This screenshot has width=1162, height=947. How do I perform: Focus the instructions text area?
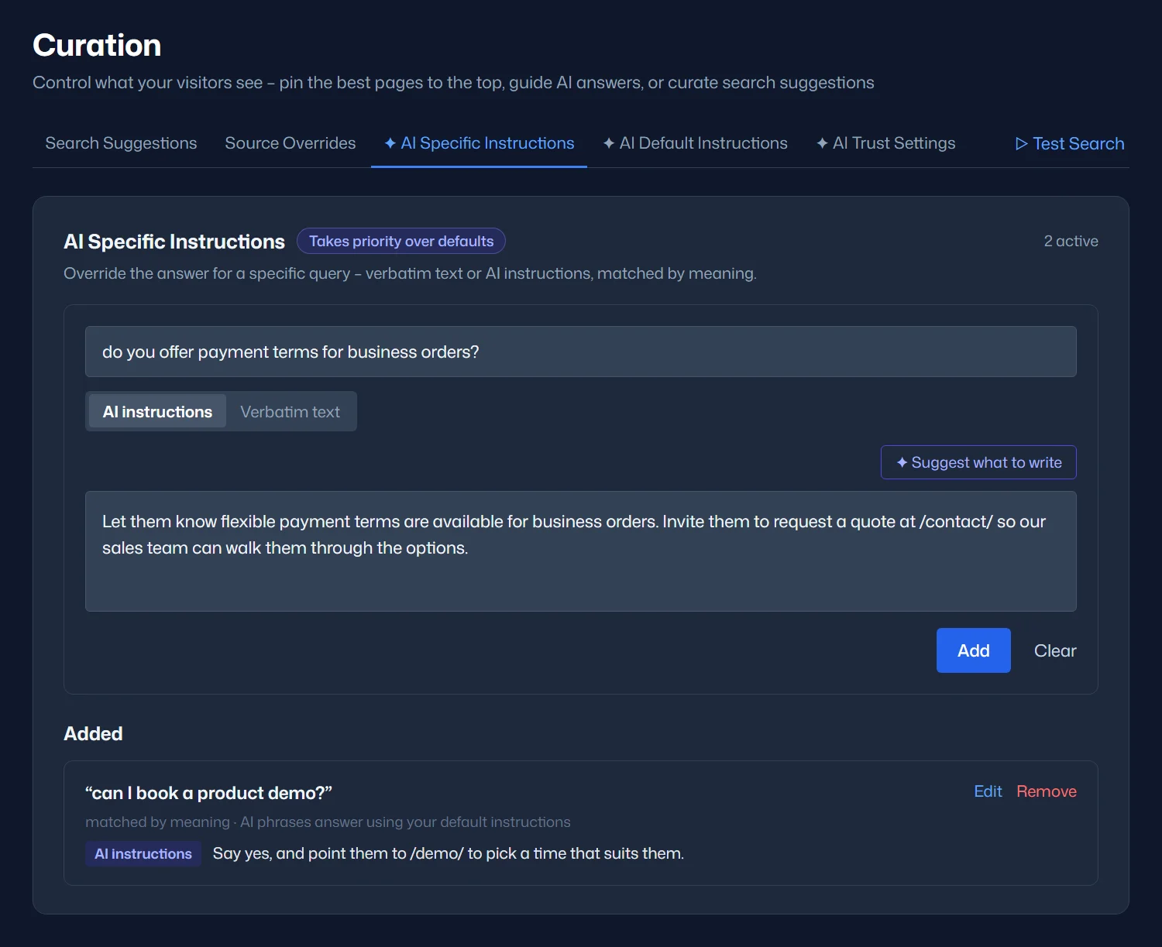(581, 551)
